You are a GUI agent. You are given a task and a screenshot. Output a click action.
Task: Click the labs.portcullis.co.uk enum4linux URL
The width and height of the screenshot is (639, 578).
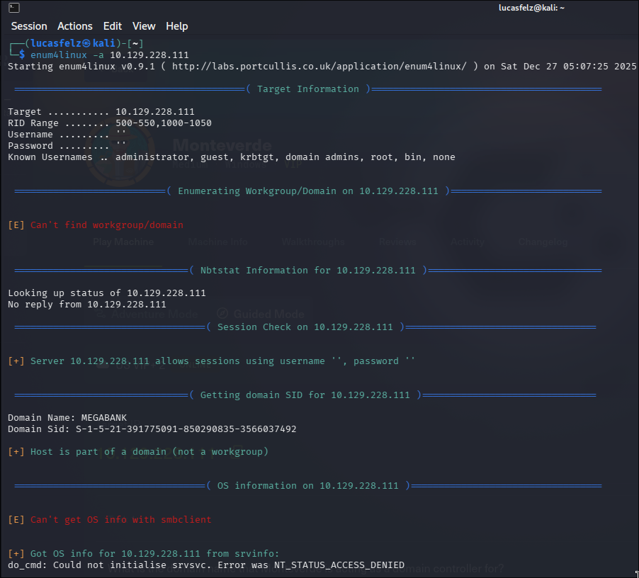pos(319,67)
